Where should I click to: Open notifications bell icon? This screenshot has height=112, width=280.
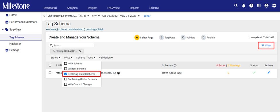pyautogui.click(x=244, y=6)
